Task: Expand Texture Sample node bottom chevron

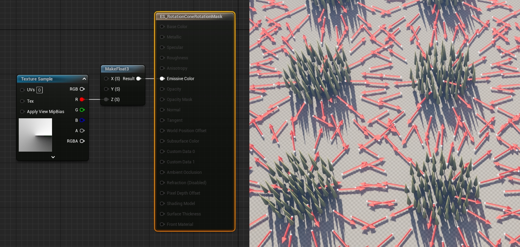Action: point(53,157)
